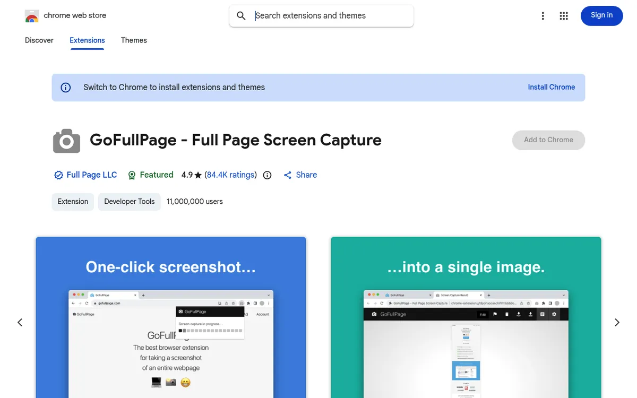The image size is (637, 398).
Task: Click the 'chrome web store' title text
Action: [x=75, y=16]
